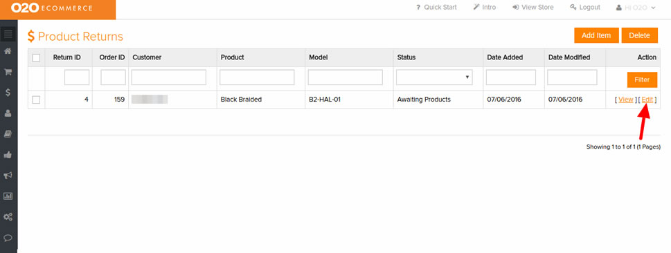This screenshot has width=671, height=253.
Task: Click the orange Filter button
Action: 642,80
